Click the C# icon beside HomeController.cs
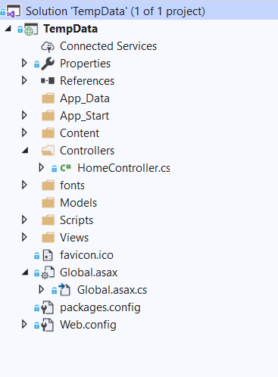 (66, 168)
